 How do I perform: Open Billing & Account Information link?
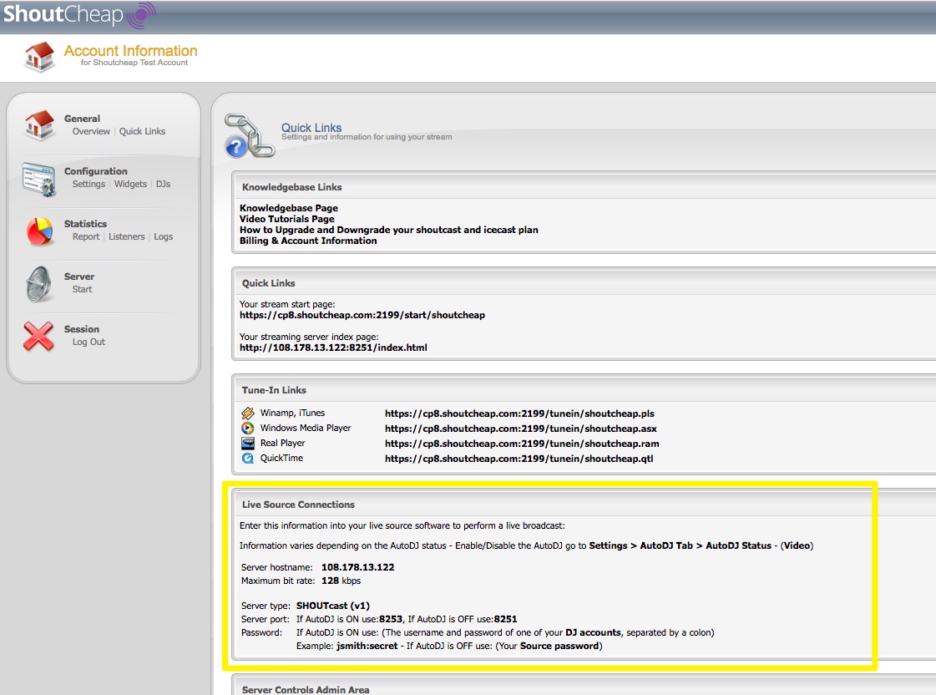pyautogui.click(x=308, y=241)
